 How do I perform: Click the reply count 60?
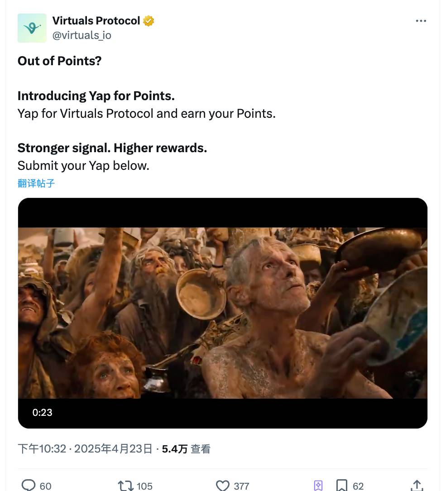(45, 486)
